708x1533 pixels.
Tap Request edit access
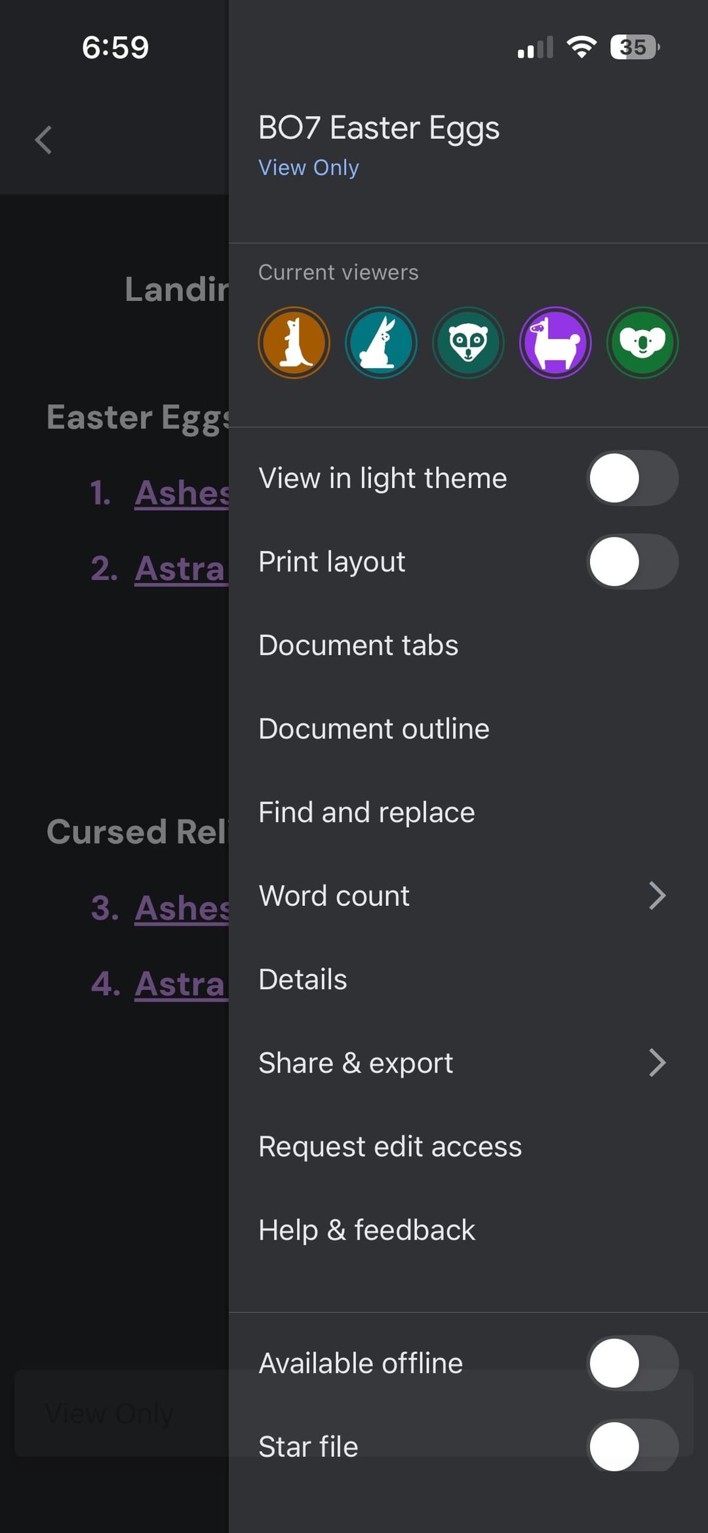coord(390,1147)
